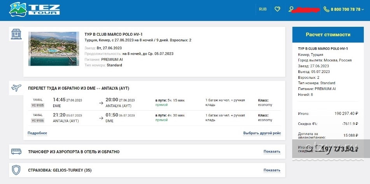Viewport: 370px width, 184px height.
Task: Show Gelios-Turkey insurance details
Action: tap(272, 170)
